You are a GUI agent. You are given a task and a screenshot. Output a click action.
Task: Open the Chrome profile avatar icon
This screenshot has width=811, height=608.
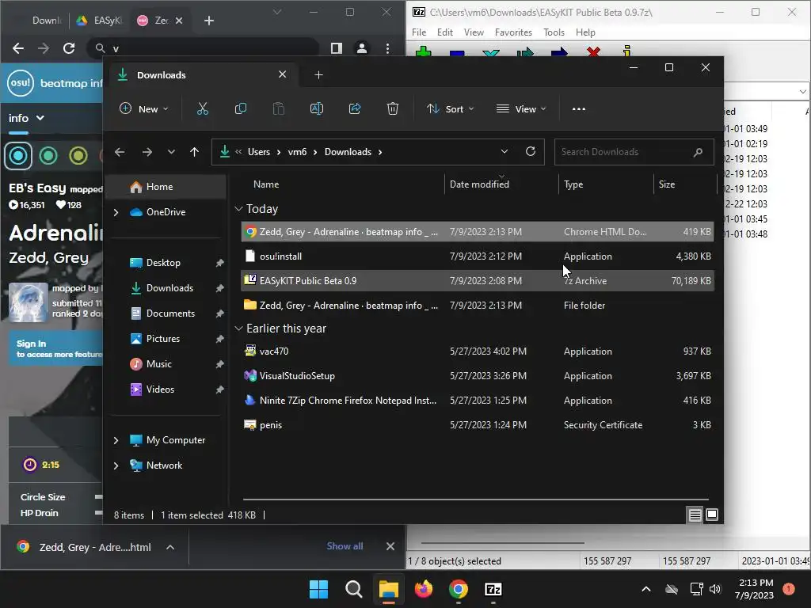(361, 48)
